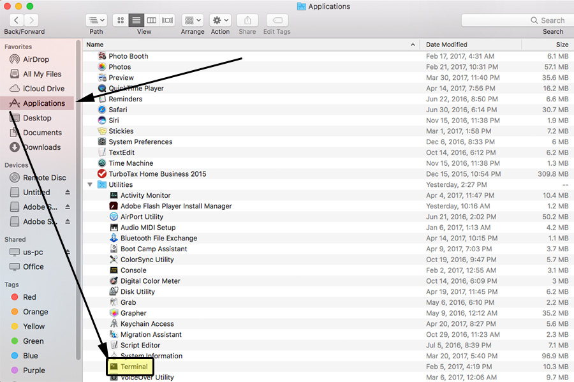This screenshot has width=574, height=382.
Task: Switch to Cover Flow view
Action: click(167, 20)
